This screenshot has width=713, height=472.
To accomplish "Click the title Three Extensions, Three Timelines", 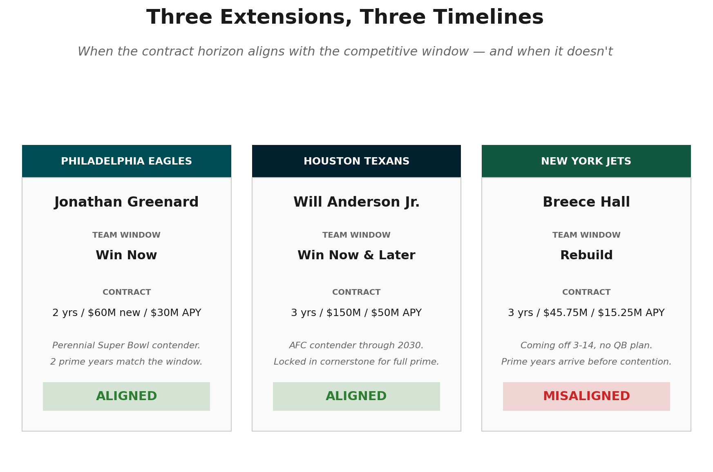I will click(x=345, y=18).
